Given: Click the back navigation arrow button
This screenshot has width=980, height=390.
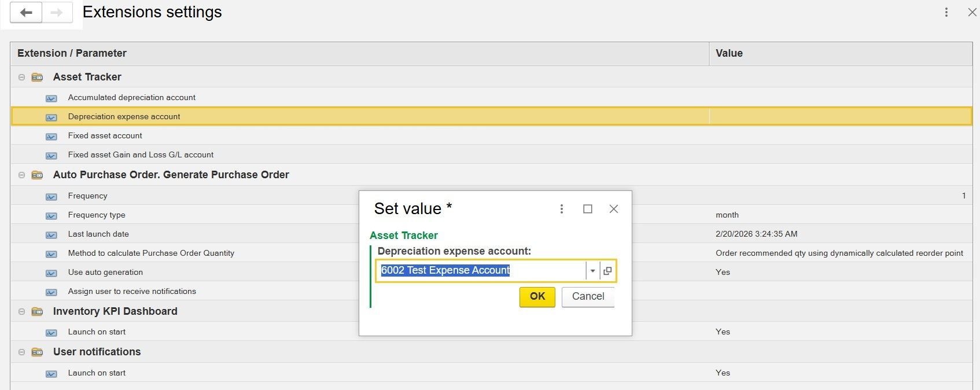Looking at the screenshot, I should 26,13.
